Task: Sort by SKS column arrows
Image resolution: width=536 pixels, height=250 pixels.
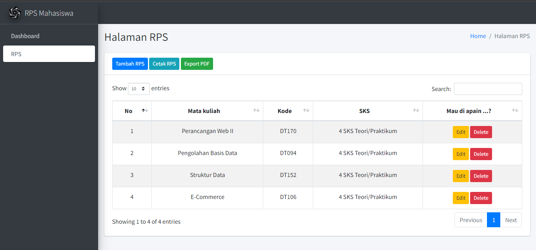Action: click(x=416, y=111)
